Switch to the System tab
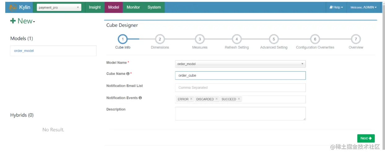The image size is (385, 155). click(x=154, y=7)
